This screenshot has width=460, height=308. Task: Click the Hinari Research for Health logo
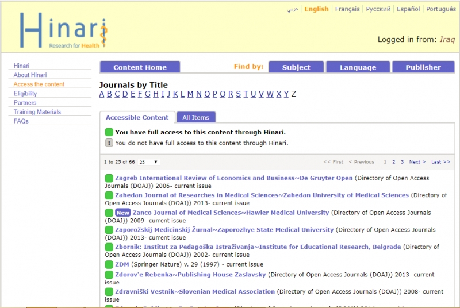[64, 30]
